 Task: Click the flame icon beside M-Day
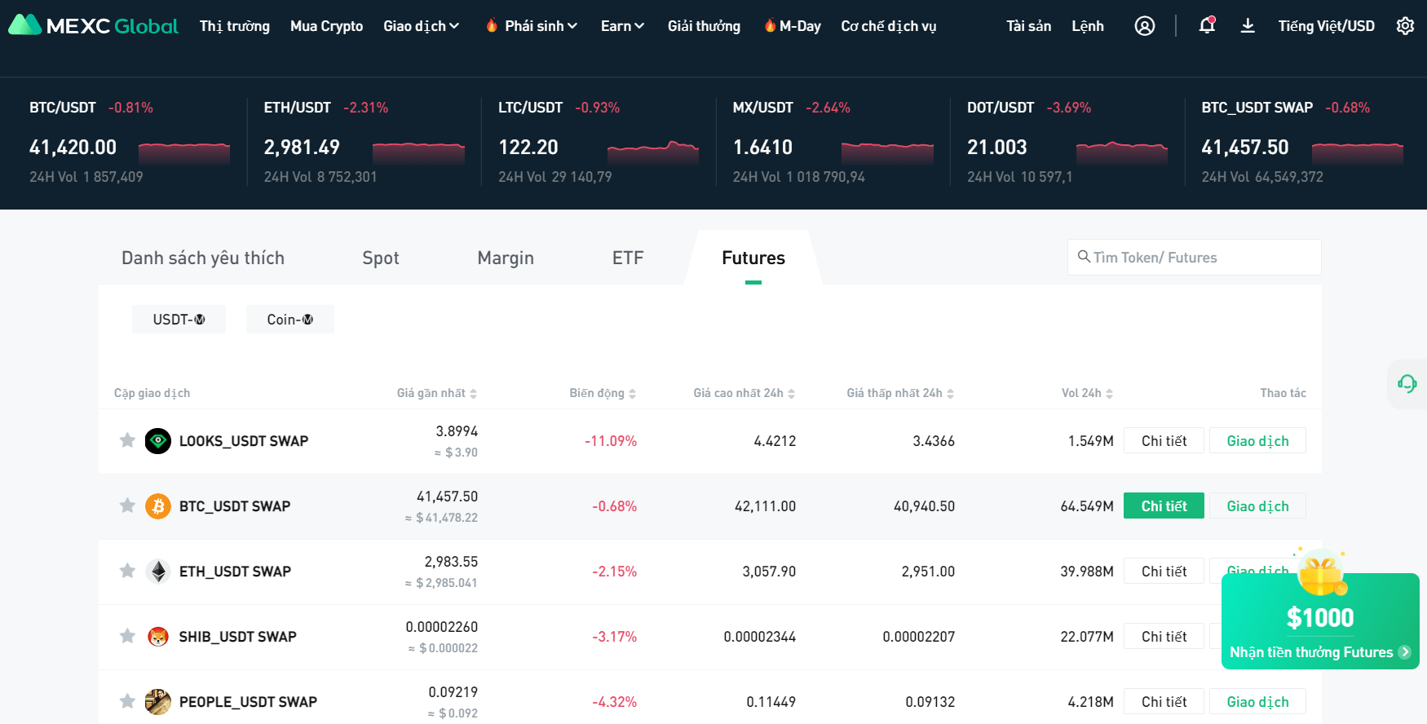770,26
